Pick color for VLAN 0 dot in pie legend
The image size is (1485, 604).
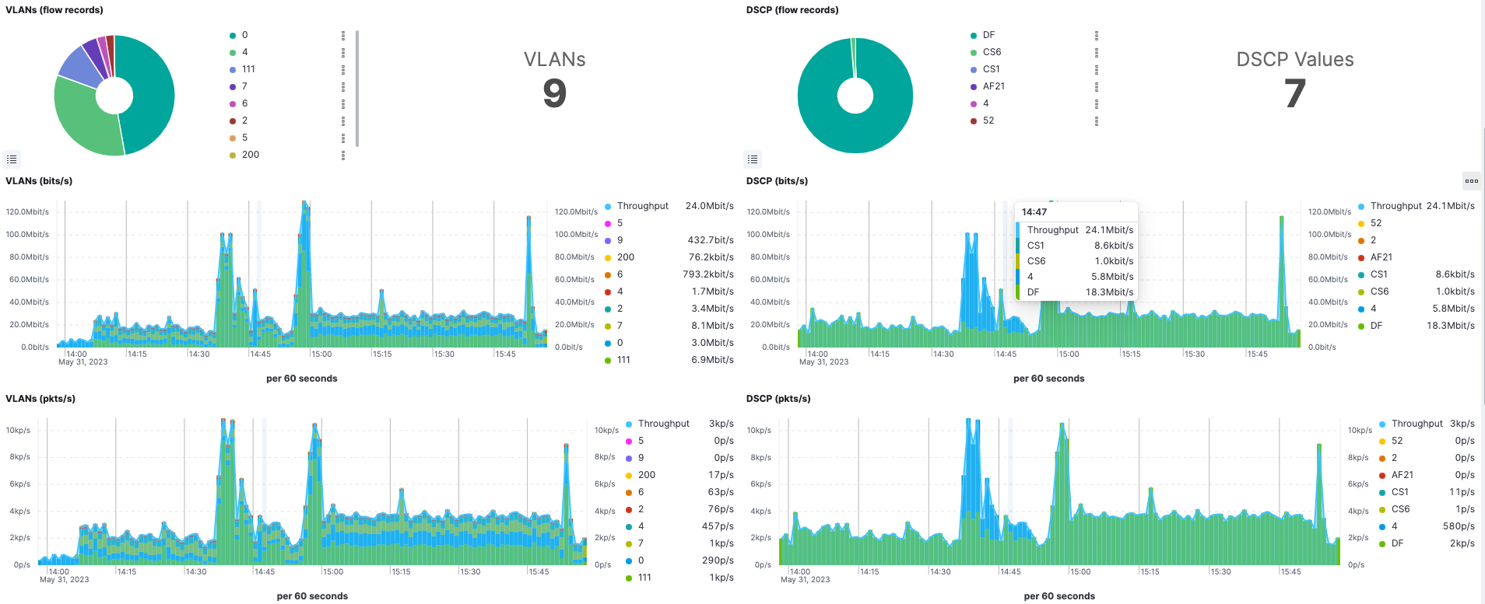click(x=233, y=36)
